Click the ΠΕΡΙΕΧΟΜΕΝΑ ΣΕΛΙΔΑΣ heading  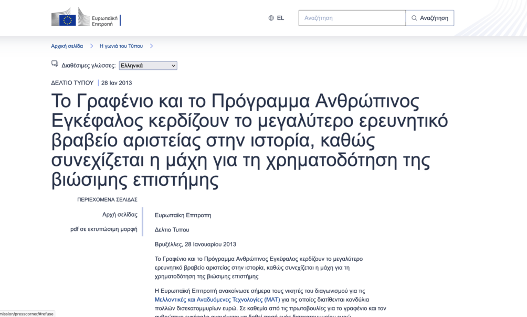(x=107, y=200)
